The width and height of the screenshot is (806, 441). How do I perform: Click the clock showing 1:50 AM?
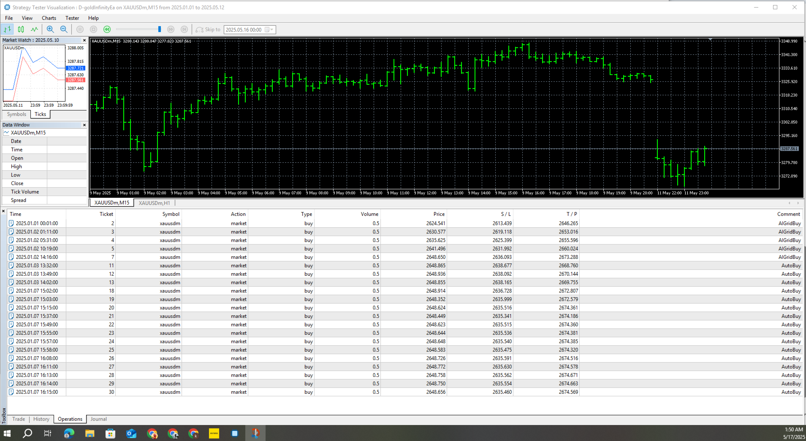coord(794,430)
